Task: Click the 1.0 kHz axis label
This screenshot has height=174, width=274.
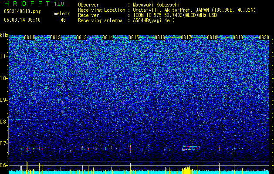Action: [4, 78]
